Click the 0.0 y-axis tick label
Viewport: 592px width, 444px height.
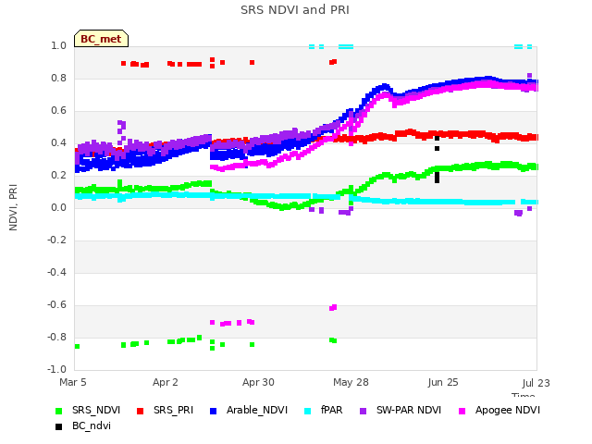point(59,208)
